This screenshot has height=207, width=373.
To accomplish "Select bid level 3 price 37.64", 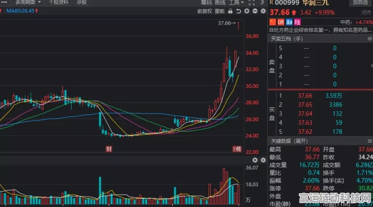I will coord(305,114).
